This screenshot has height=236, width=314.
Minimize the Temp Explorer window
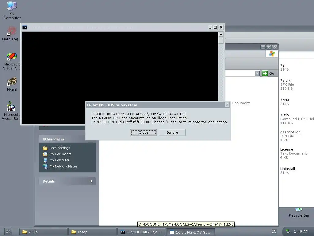tap(263, 47)
